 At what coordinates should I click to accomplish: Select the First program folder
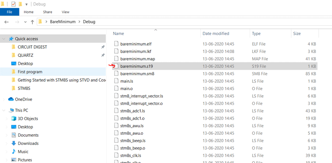(30, 72)
